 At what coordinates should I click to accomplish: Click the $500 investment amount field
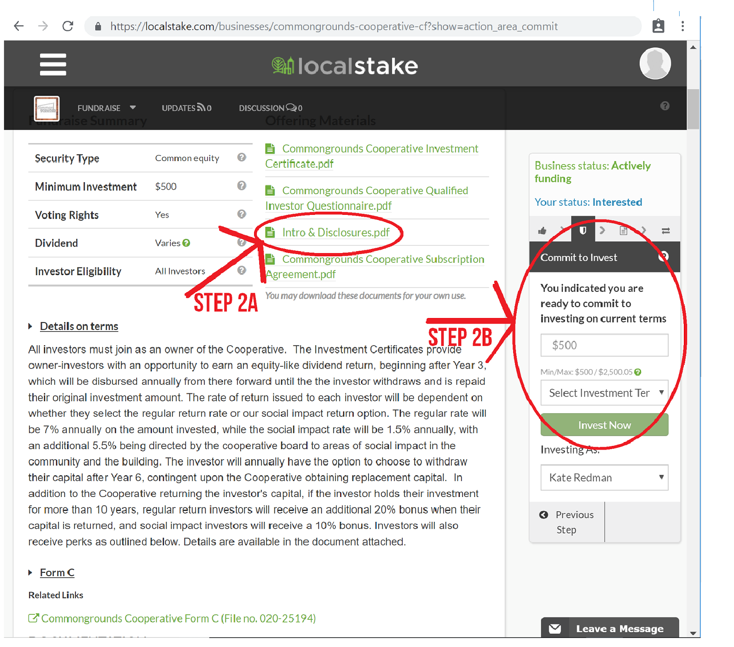(x=604, y=345)
